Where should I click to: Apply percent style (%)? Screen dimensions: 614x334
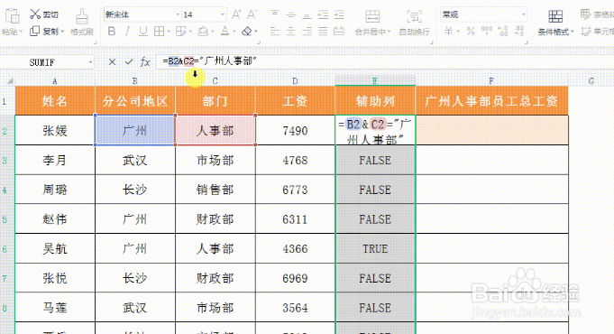pos(471,31)
